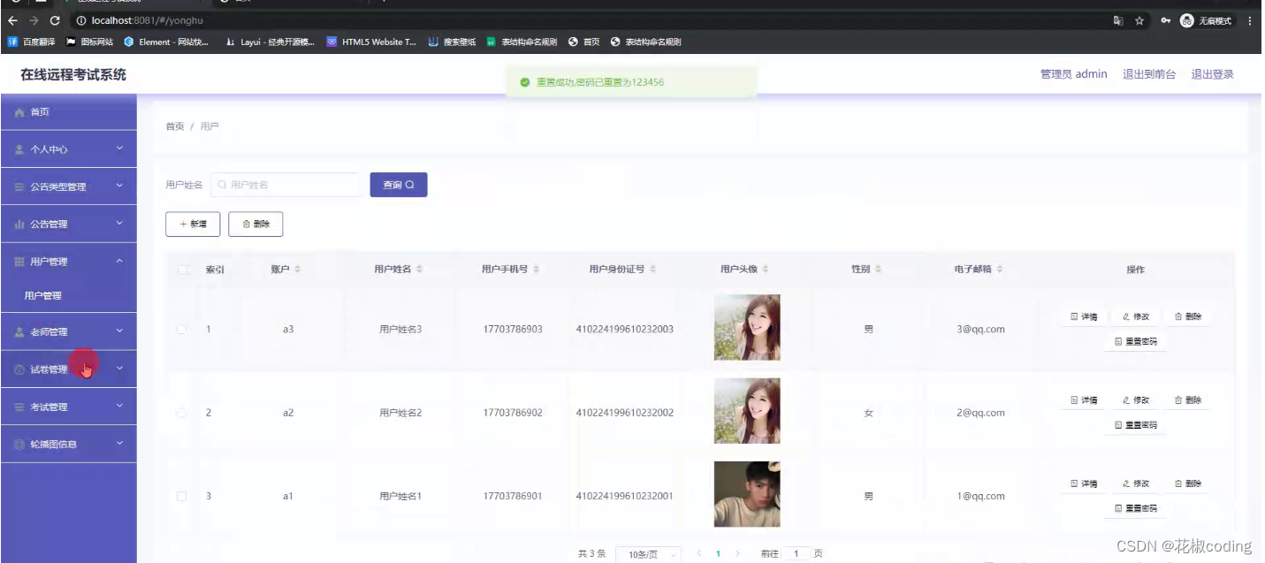Screen dimensions: 1265x563
Task: Open 详情 for user a1
Action: coord(1084,483)
